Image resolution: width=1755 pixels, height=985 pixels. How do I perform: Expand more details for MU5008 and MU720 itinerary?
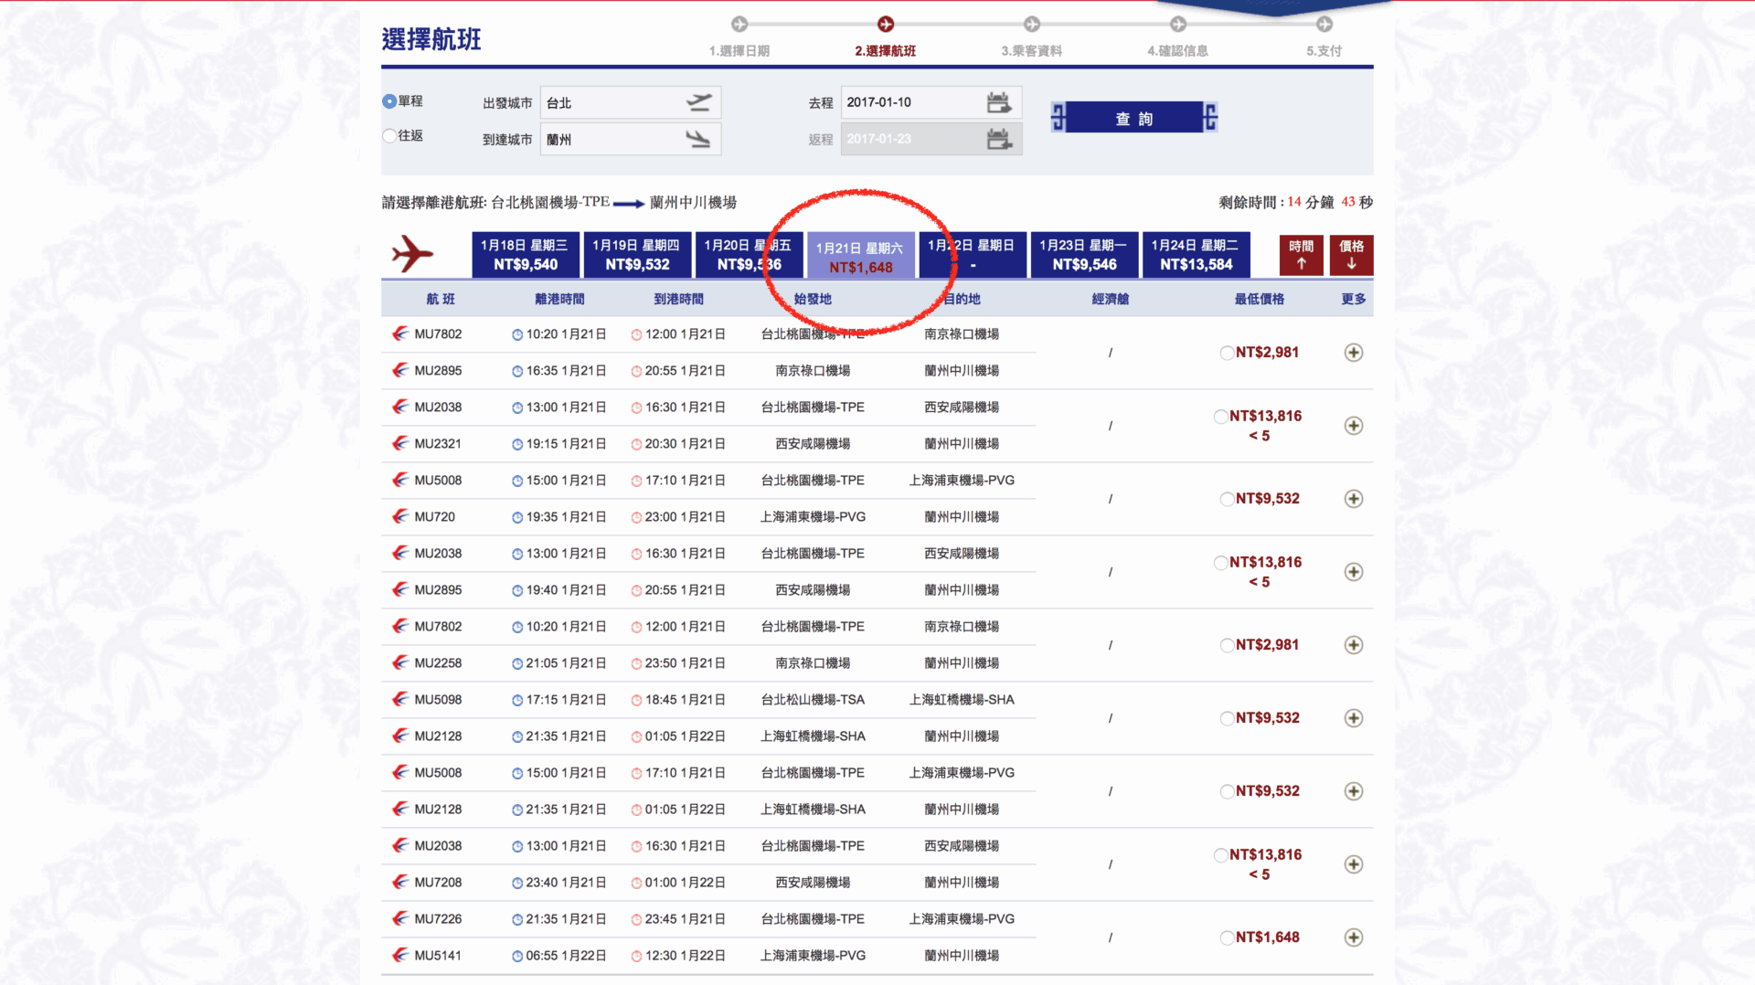pos(1354,499)
